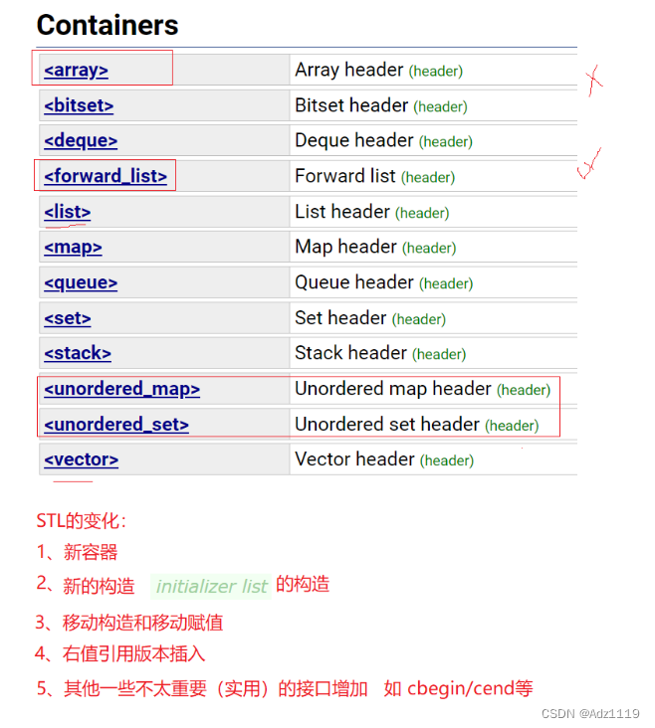Open the <queue> header link
Image resolution: width=655 pixels, height=728 pixels.
click(x=81, y=282)
